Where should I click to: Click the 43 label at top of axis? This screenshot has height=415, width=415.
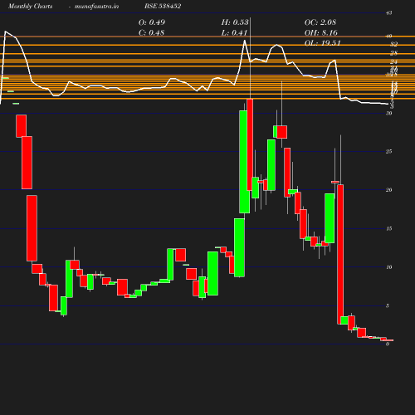tap(389, 12)
